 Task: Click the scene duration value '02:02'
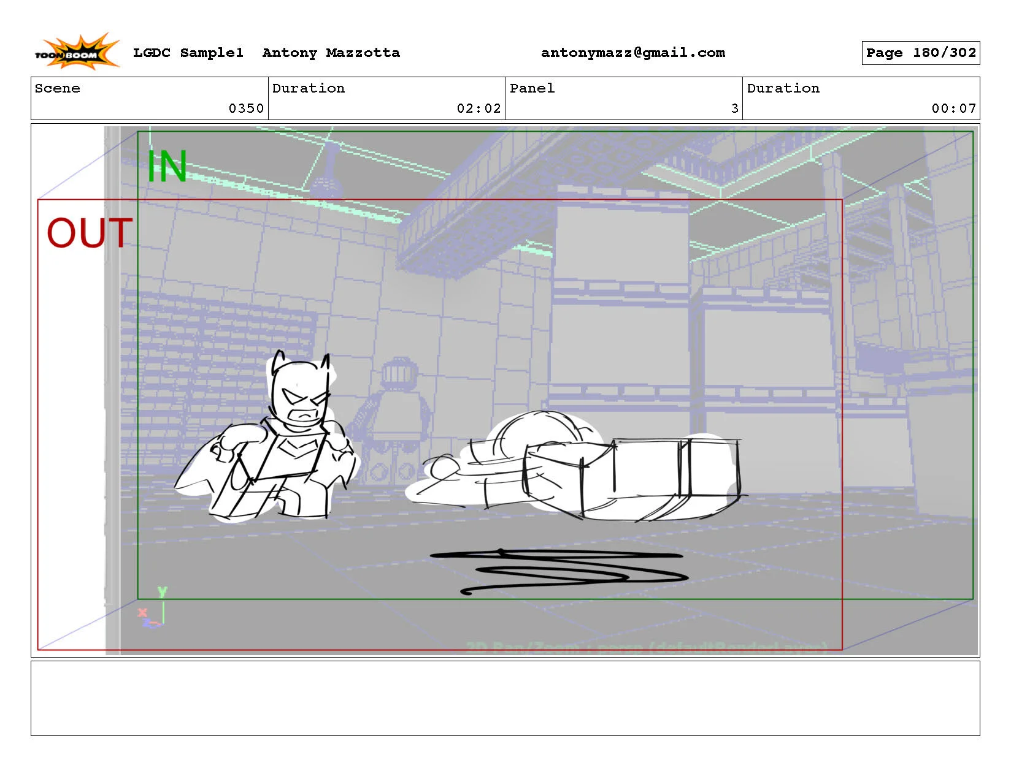click(x=479, y=108)
